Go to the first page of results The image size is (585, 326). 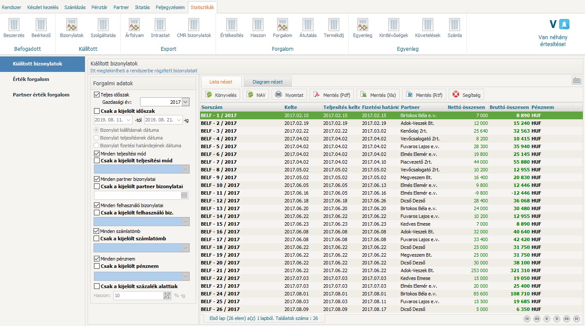(x=527, y=319)
